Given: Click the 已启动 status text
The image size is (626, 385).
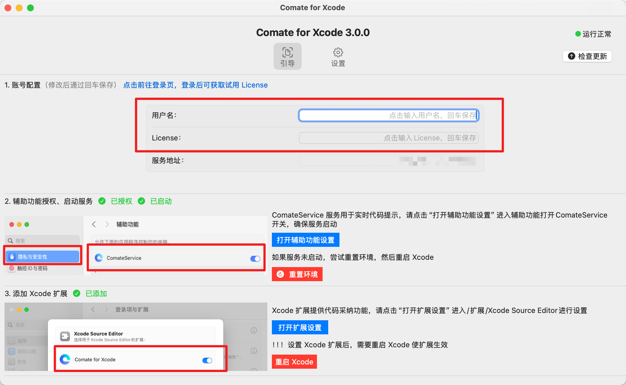Looking at the screenshot, I should [161, 201].
